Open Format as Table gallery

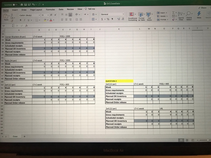click(141, 17)
